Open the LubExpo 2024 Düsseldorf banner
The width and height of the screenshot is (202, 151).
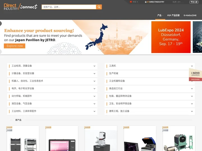[171, 37]
